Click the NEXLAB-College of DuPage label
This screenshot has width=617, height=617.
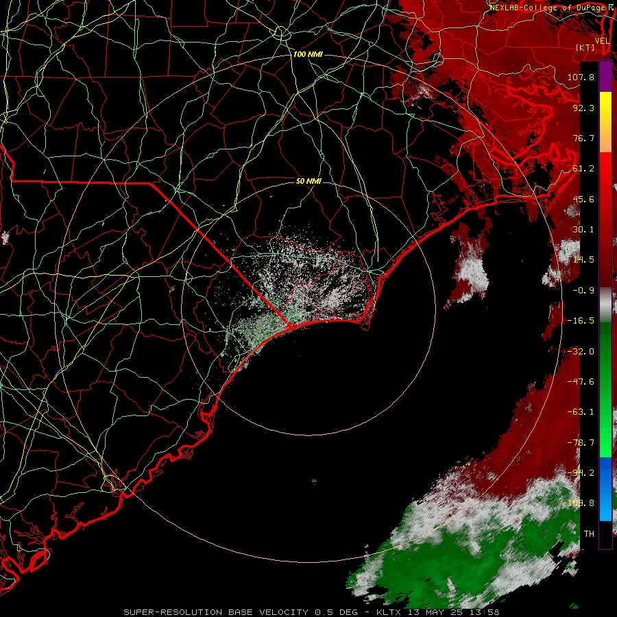[x=547, y=8]
